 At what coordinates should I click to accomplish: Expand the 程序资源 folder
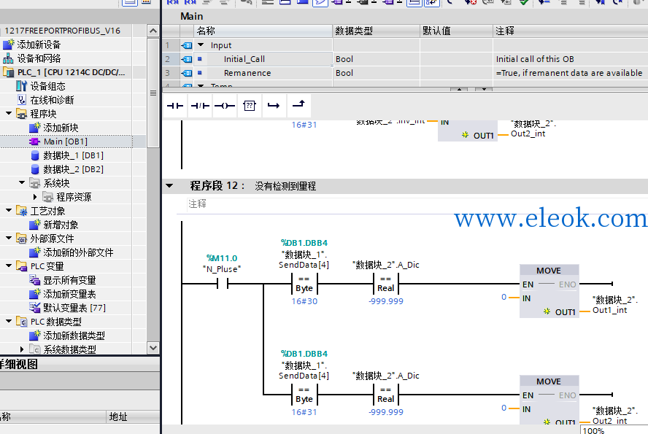[35, 197]
